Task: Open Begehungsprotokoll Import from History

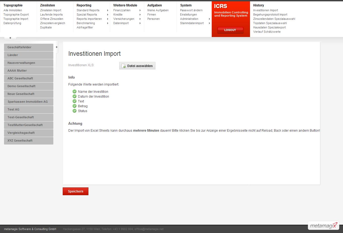Action: click(270, 15)
